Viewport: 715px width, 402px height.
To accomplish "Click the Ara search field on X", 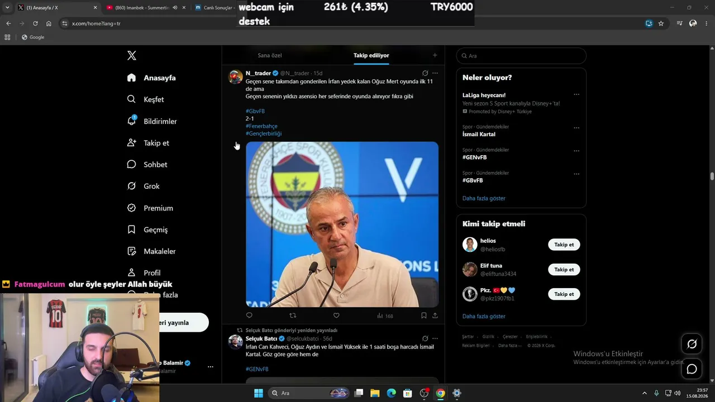I will (x=521, y=56).
